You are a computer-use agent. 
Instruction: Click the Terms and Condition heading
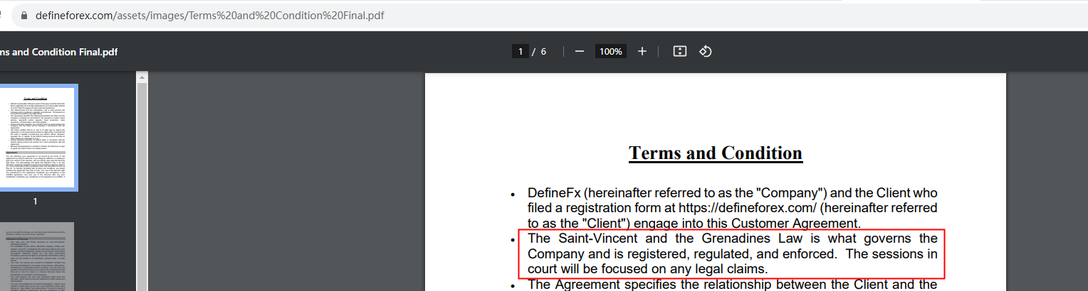(x=715, y=153)
